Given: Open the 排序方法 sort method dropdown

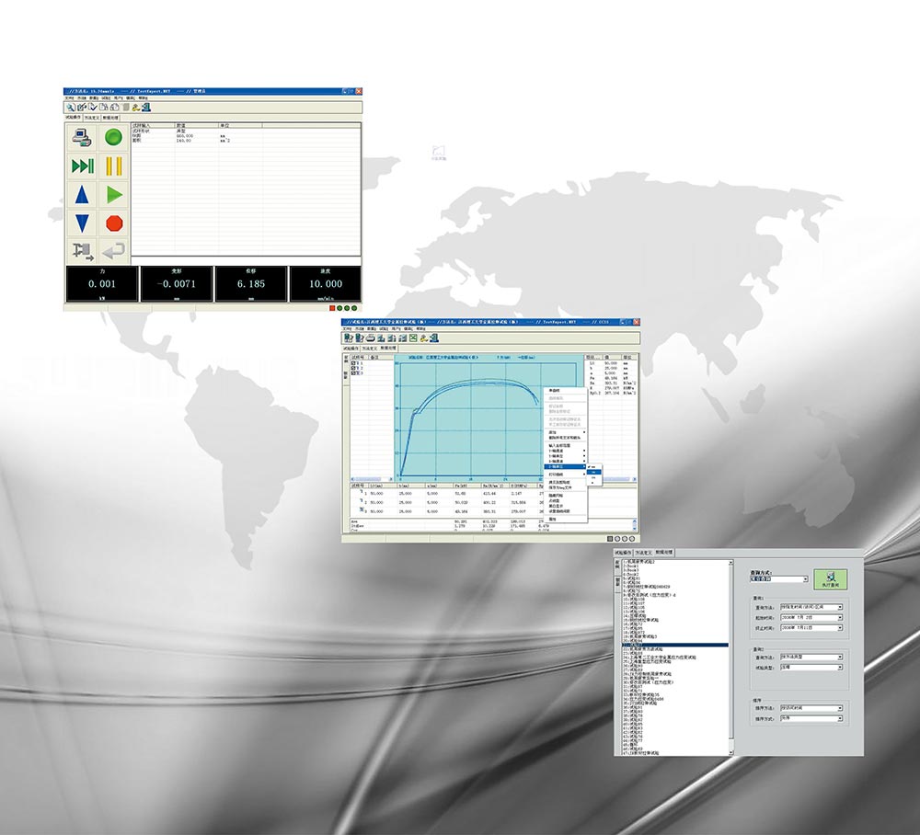Looking at the screenshot, I should (x=840, y=708).
